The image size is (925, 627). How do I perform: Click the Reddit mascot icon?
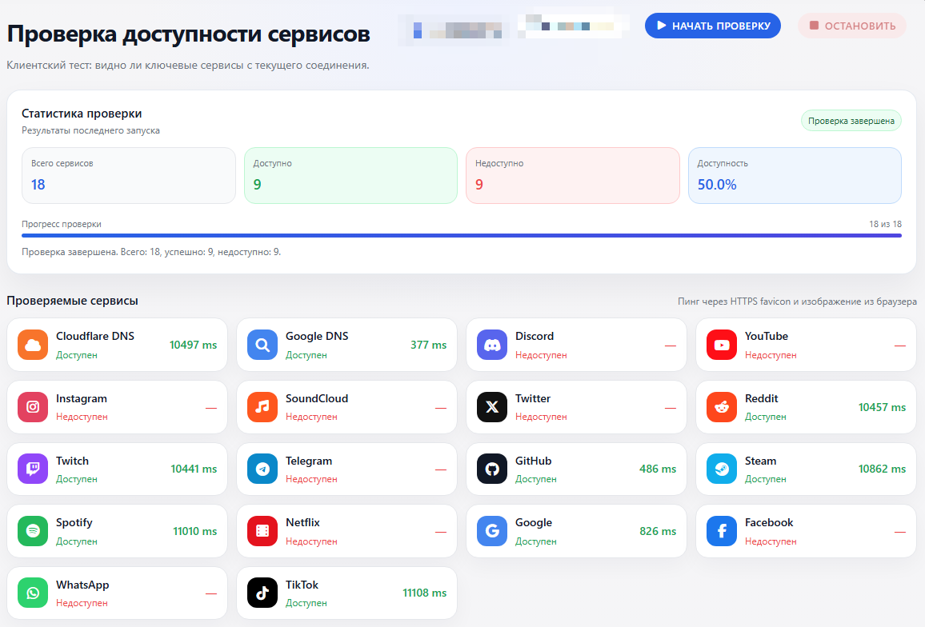[x=722, y=407]
